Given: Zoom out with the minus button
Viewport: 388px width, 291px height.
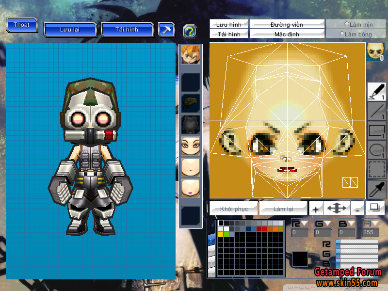Looking at the screenshot, I should 357,209.
